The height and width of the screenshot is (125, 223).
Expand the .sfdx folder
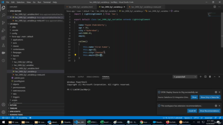14,27
